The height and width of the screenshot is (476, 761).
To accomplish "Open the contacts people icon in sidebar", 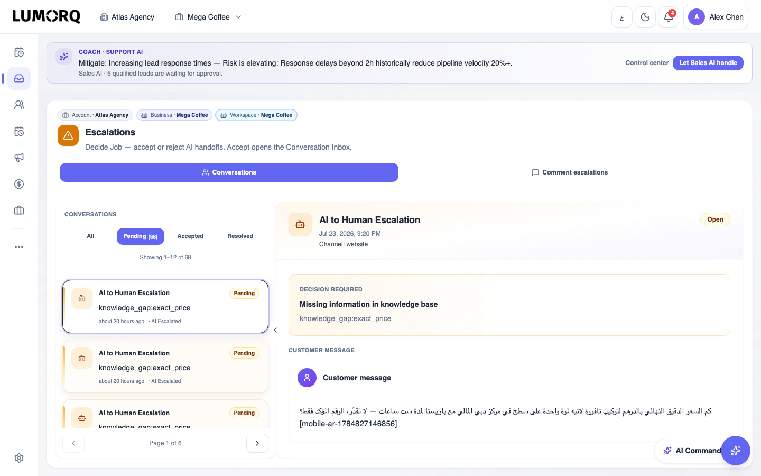I will tap(19, 105).
